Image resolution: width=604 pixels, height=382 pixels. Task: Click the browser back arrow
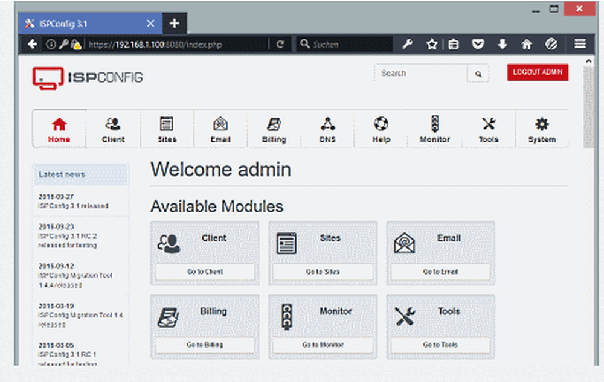click(33, 45)
